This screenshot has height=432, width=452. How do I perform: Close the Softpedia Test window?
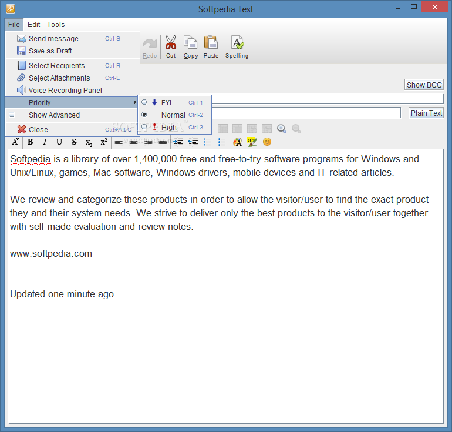click(x=435, y=6)
